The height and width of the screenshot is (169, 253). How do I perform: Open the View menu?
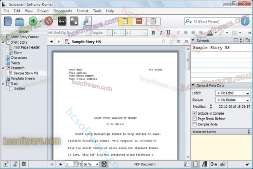click(28, 11)
